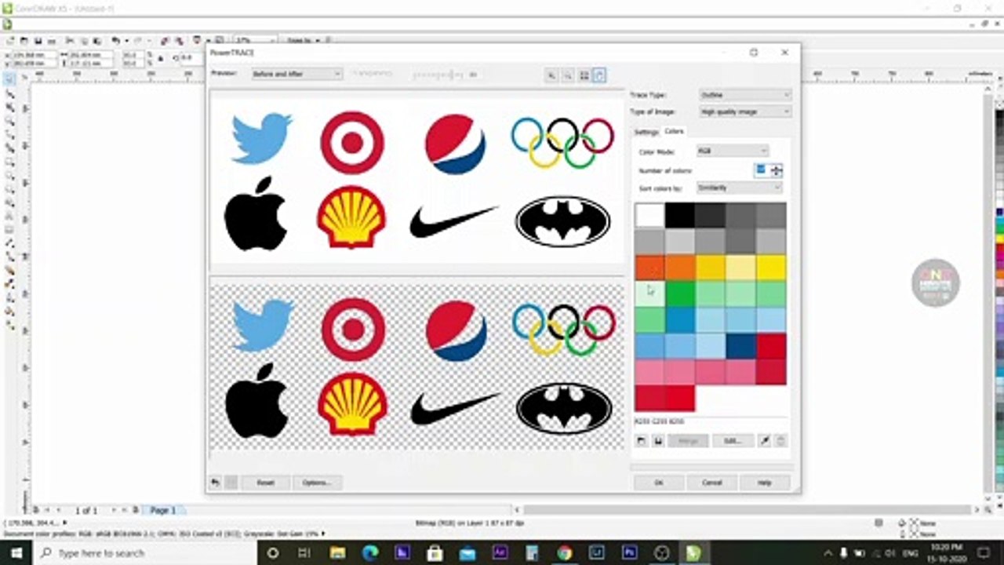Open the Preview dropdown showing Before and After

click(x=296, y=74)
